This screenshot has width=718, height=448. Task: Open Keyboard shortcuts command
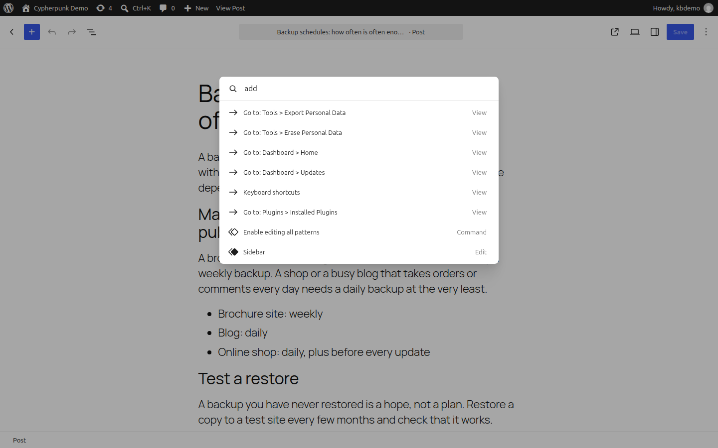point(359,192)
